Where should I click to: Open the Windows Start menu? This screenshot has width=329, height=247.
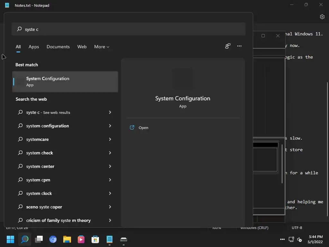pos(10,239)
